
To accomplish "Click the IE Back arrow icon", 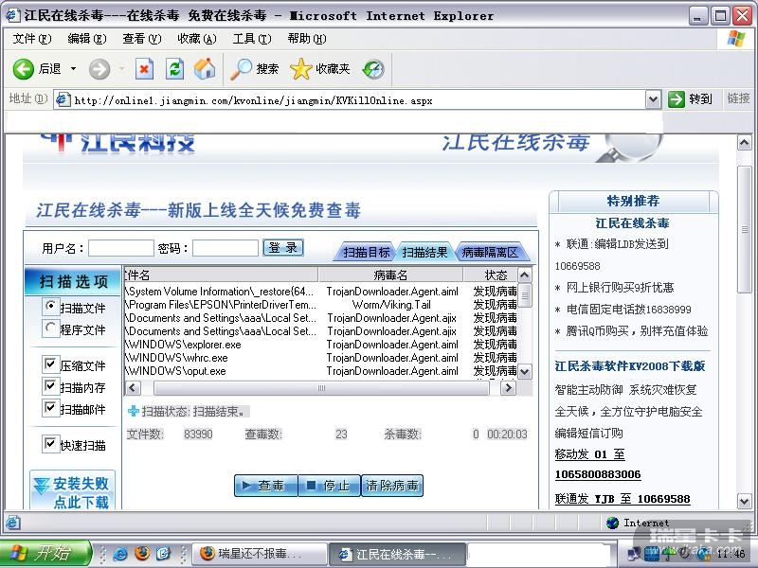I will (23, 69).
